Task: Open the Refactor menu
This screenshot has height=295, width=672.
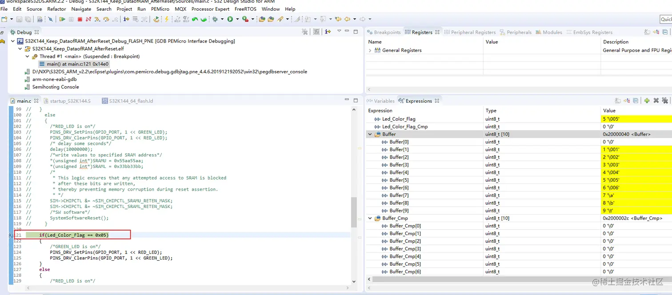Action: click(x=56, y=9)
